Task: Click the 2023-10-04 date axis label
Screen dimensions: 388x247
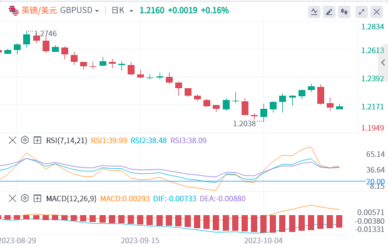Action: coord(263,241)
